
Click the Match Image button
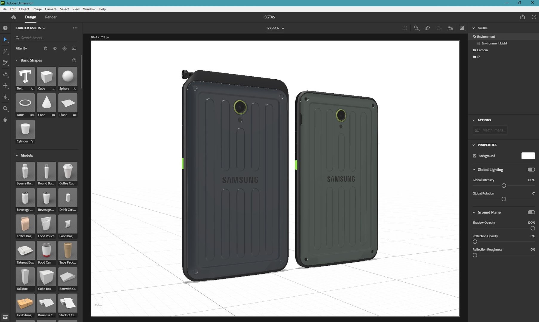tap(490, 130)
